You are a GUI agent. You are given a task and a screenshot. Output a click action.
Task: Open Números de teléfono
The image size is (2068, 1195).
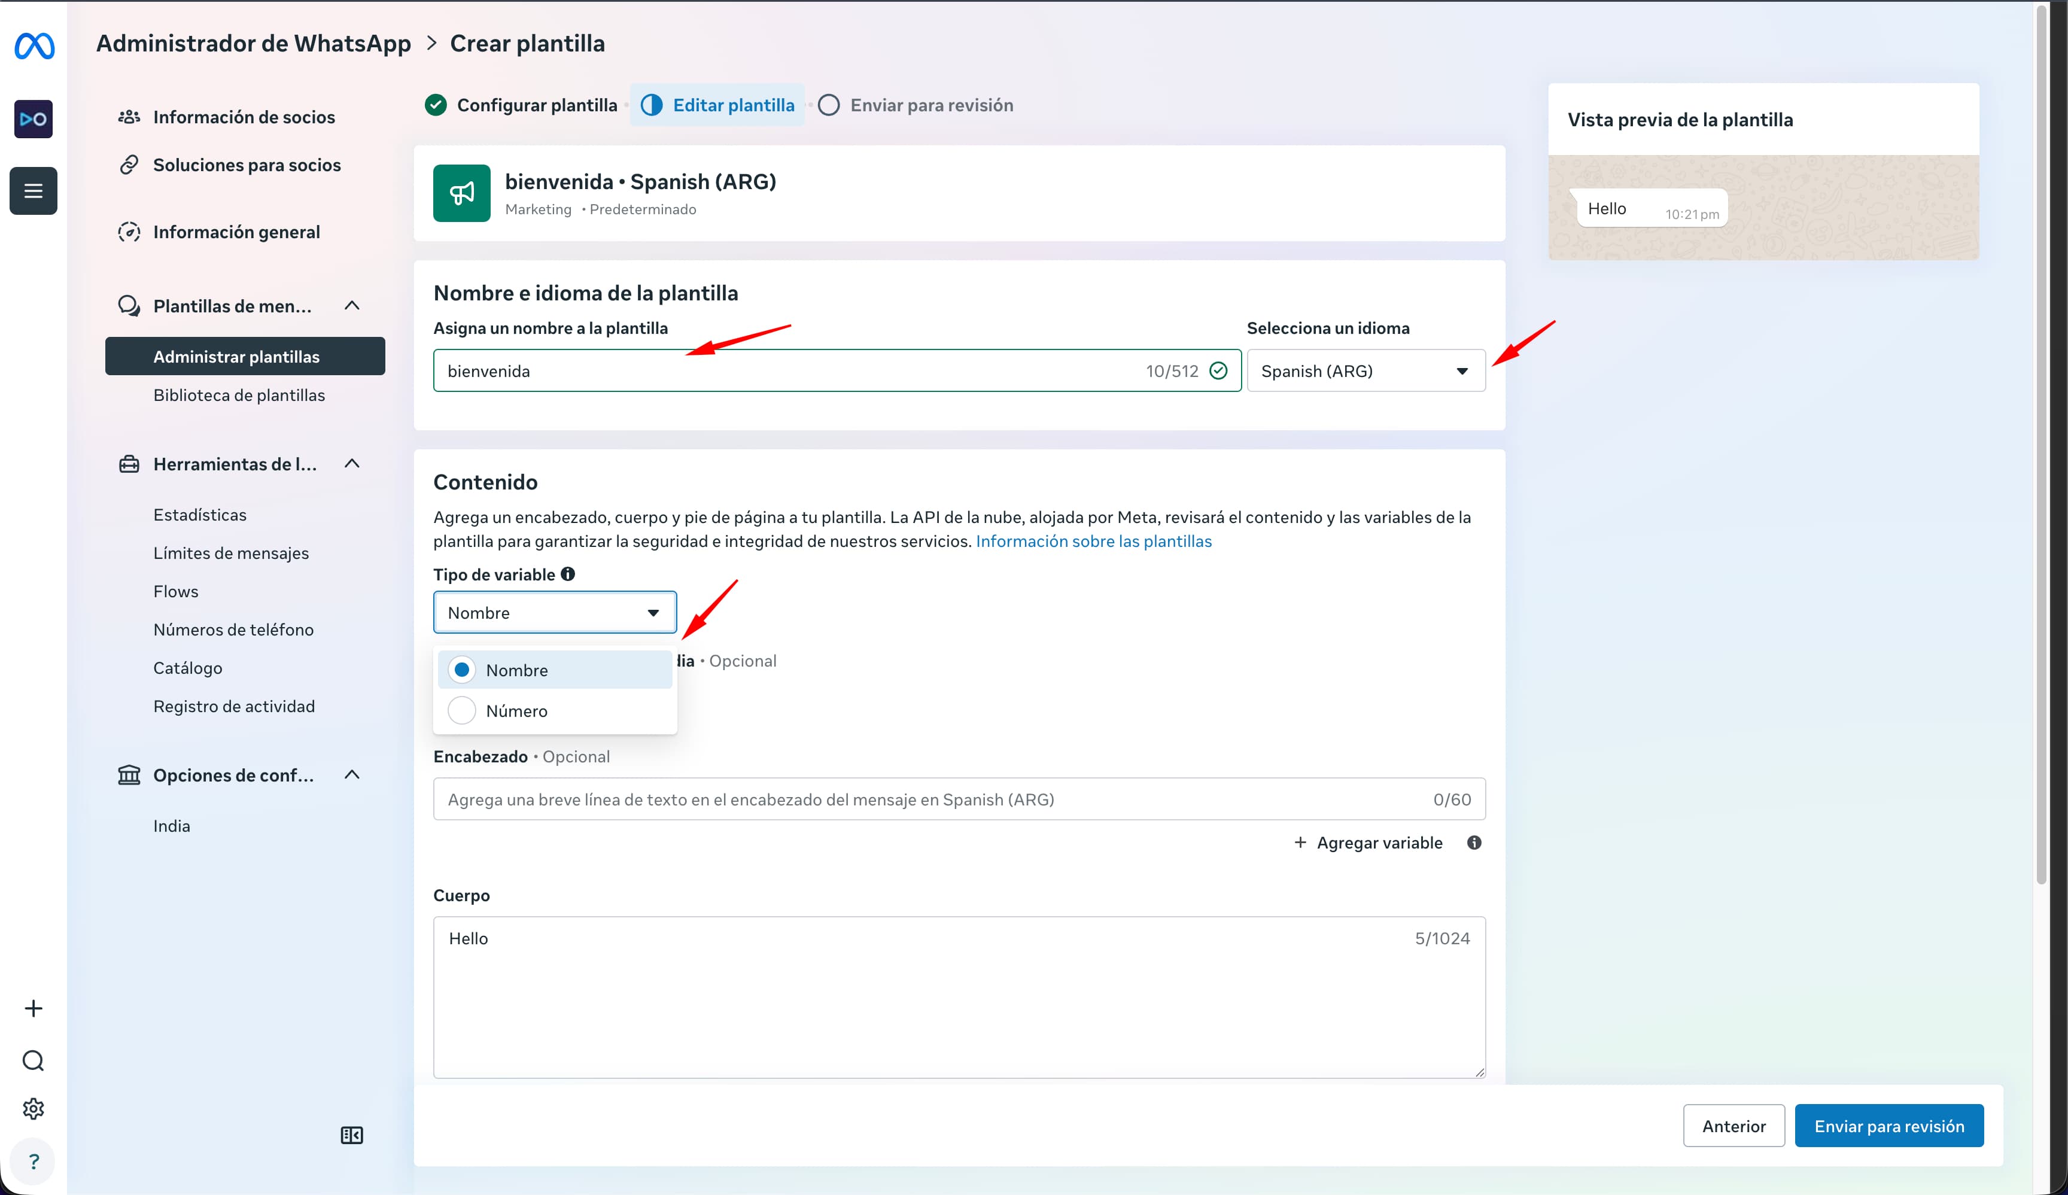(x=233, y=630)
